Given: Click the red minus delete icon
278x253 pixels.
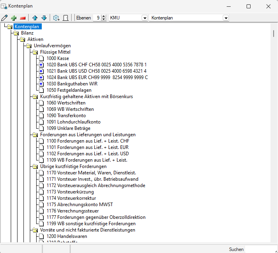Looking at the screenshot, I should 23,18.
